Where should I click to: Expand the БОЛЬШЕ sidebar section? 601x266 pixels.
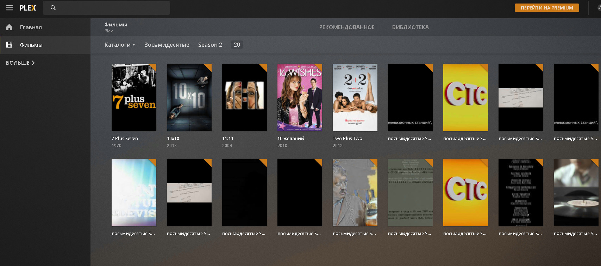point(20,63)
